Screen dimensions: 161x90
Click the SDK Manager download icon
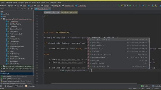pyautogui.click(x=153, y=5)
